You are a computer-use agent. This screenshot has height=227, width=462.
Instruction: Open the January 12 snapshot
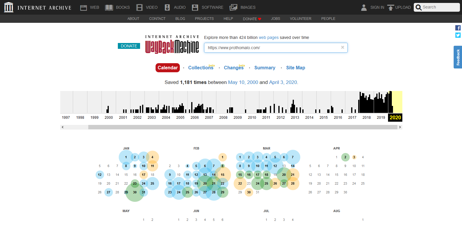[100, 175]
